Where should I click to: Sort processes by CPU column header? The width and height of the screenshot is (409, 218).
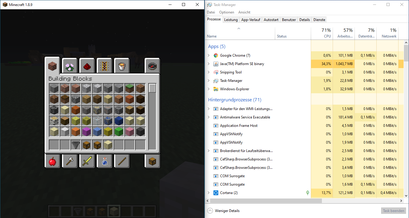322,33
